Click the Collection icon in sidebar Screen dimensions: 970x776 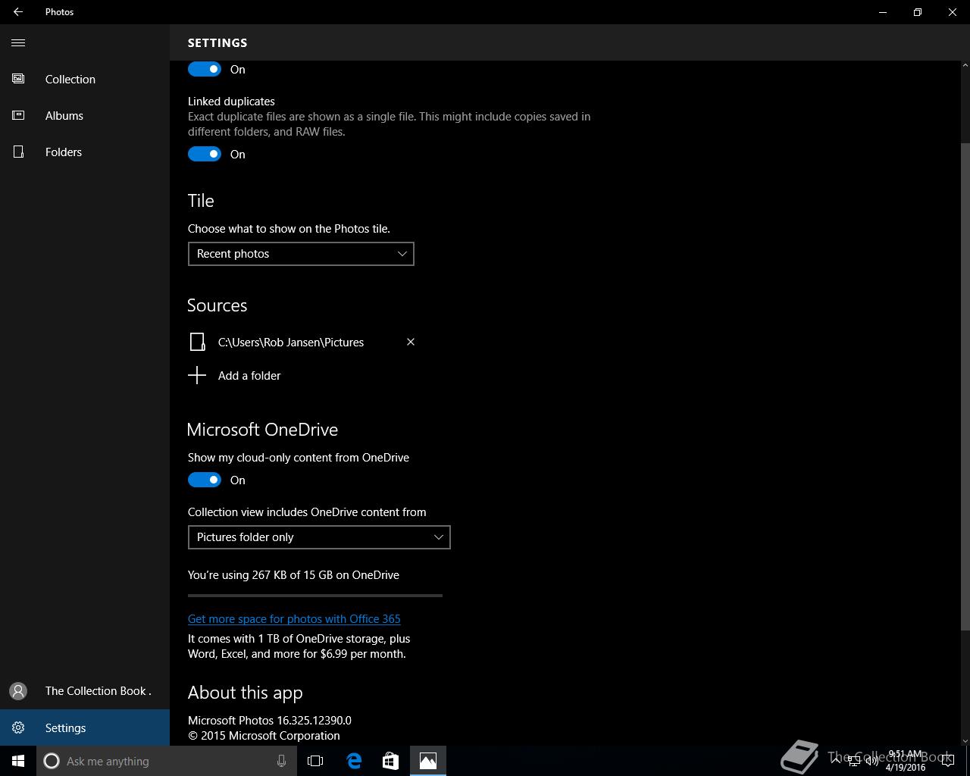click(18, 79)
